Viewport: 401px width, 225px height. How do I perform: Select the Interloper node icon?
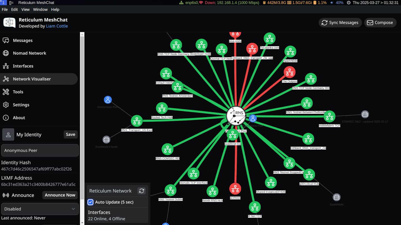[201, 45]
